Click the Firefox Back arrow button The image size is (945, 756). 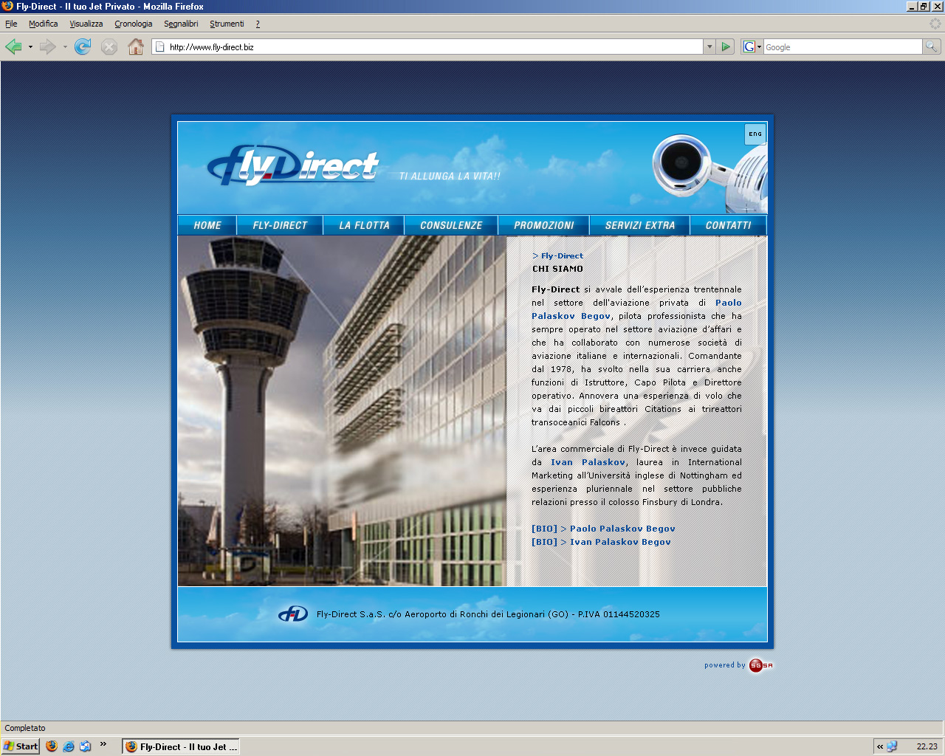pos(13,47)
